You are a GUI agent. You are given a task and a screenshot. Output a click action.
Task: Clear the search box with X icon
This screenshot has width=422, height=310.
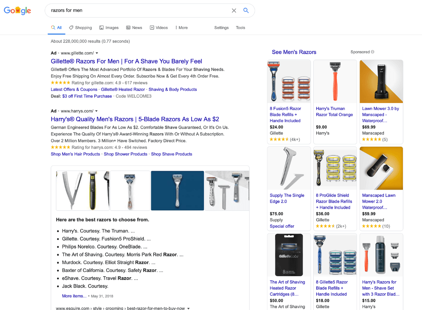click(234, 10)
